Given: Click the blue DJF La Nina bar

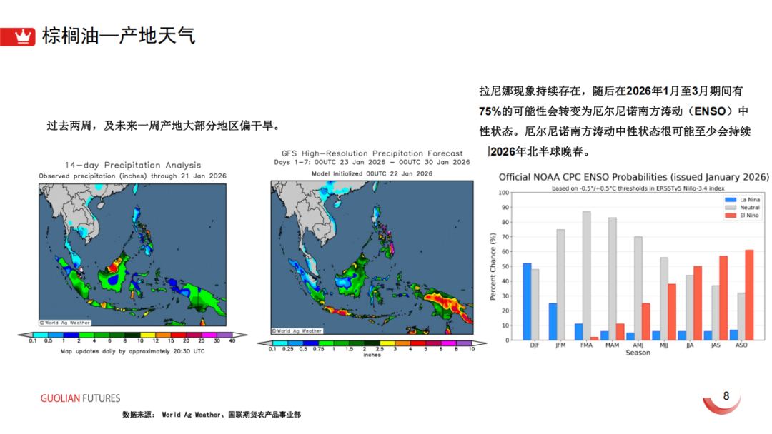Looking at the screenshot, I should pos(527,302).
